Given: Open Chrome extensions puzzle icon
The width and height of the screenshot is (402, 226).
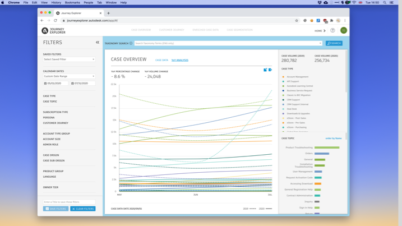Looking at the screenshot, I should pyautogui.click(x=331, y=21).
